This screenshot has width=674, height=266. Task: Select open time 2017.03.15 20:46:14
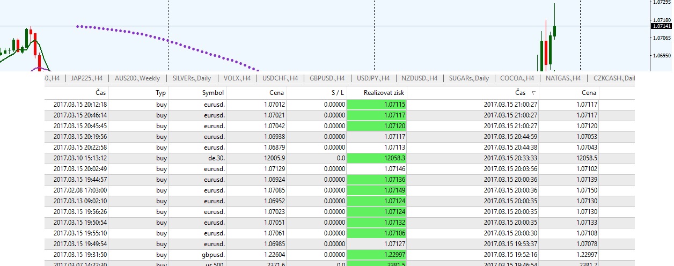(x=80, y=115)
